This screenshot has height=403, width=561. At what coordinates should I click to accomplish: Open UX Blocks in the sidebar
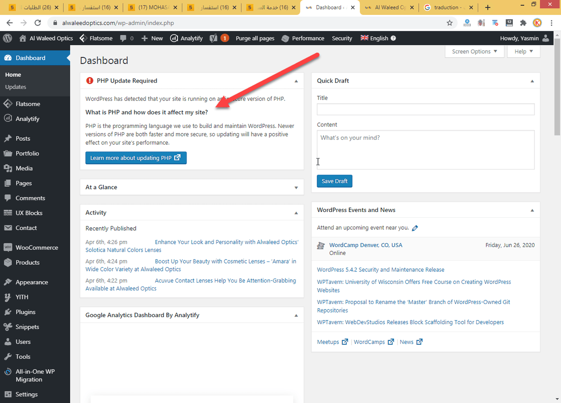click(x=35, y=213)
